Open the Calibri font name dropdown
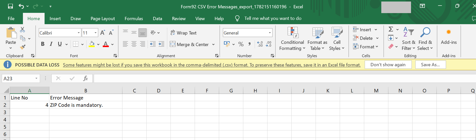The height and width of the screenshot is (140, 476). [79, 33]
